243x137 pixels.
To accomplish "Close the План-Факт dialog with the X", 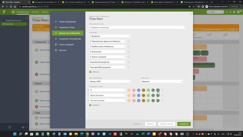I will point(191,14).
